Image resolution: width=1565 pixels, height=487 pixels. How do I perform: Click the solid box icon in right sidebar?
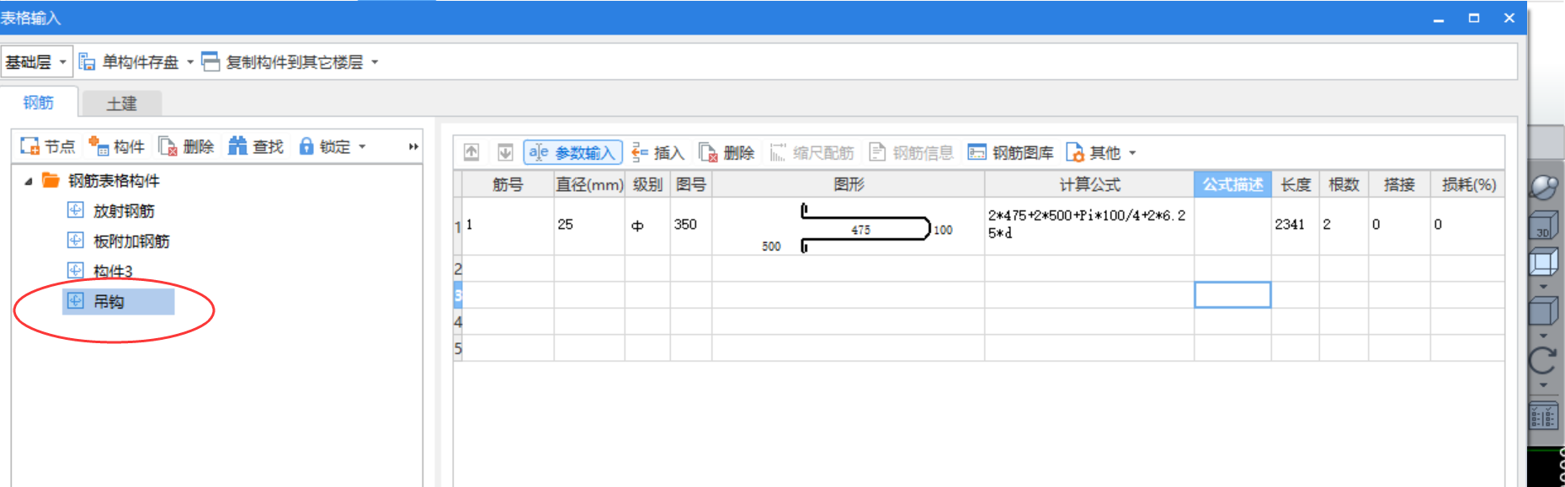(x=1543, y=312)
